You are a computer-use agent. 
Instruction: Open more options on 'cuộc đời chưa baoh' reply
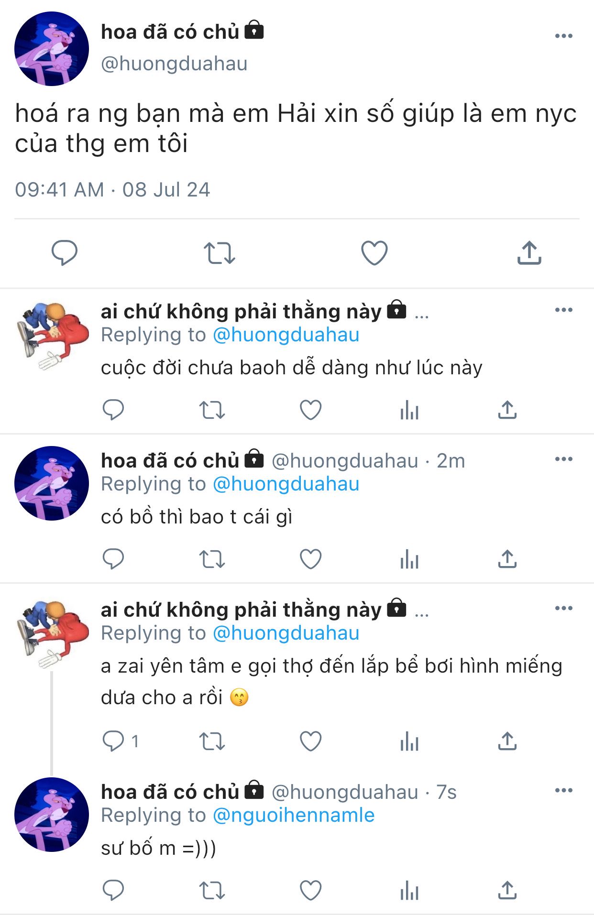tap(563, 310)
